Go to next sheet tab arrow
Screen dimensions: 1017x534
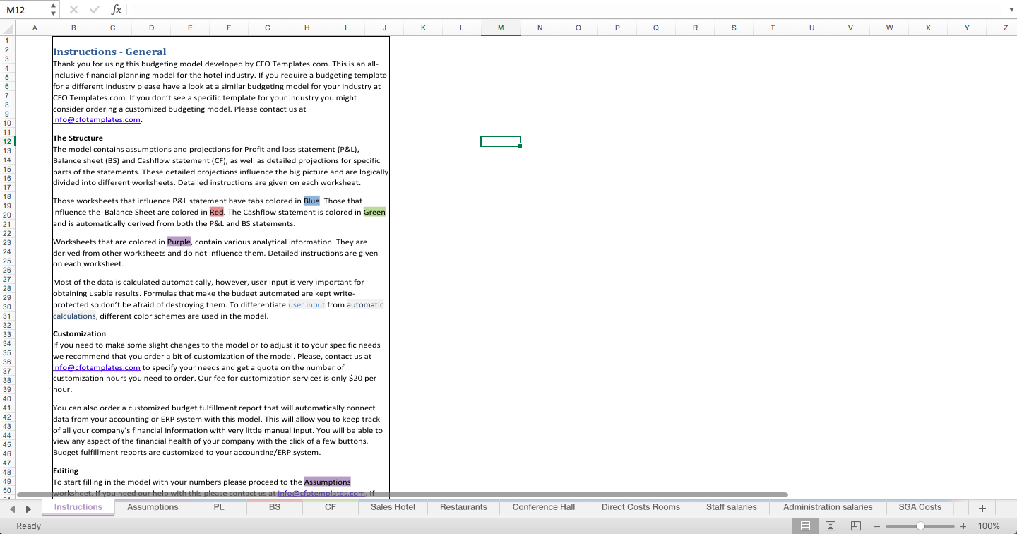[x=28, y=509]
